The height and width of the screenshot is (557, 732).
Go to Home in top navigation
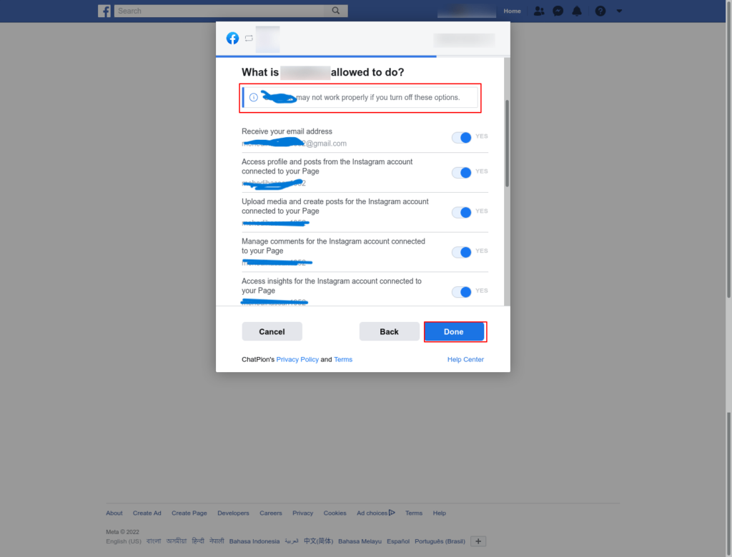[512, 11]
